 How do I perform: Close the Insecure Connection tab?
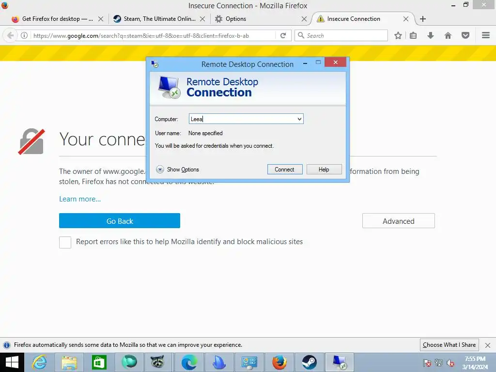pos(406,19)
